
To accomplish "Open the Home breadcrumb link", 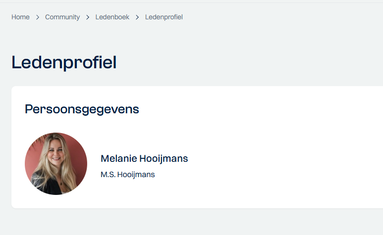I will click(20, 17).
